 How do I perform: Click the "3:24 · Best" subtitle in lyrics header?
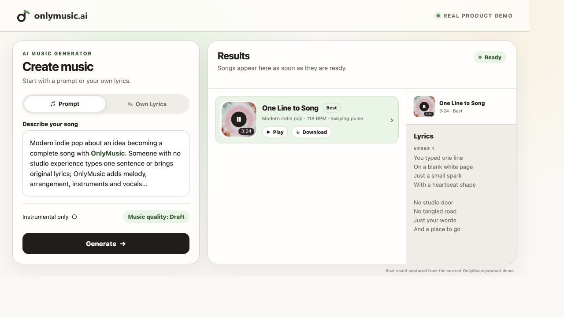(x=451, y=111)
